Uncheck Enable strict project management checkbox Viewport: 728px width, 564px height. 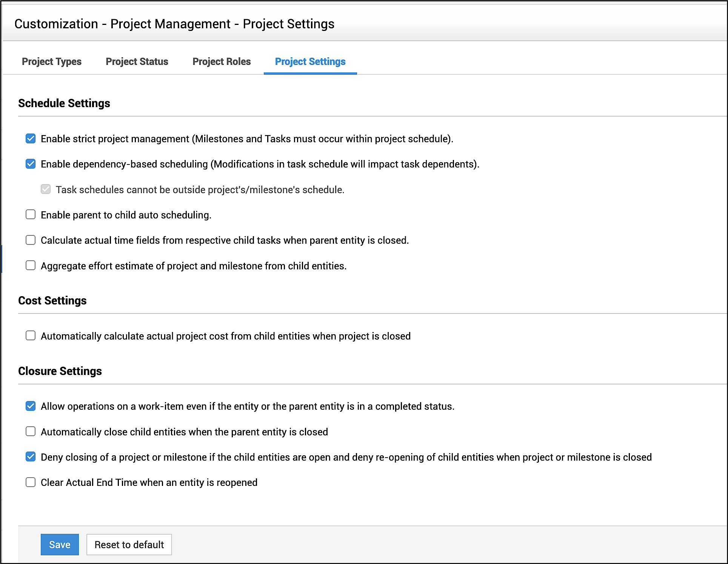(x=31, y=138)
